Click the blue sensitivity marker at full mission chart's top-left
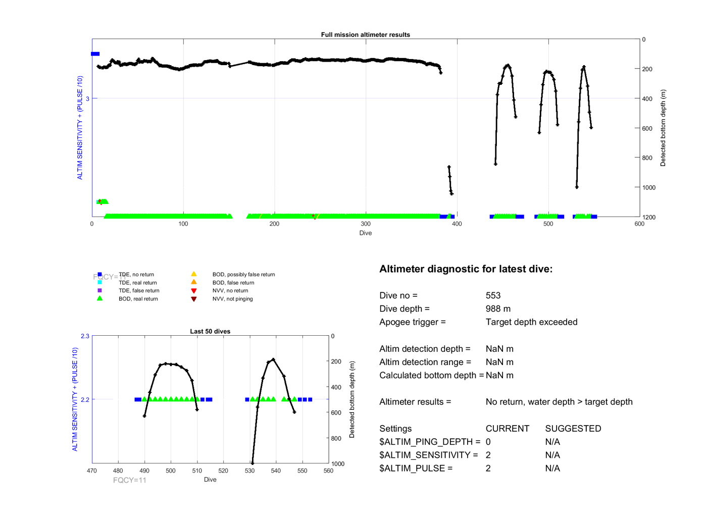 tap(95, 54)
